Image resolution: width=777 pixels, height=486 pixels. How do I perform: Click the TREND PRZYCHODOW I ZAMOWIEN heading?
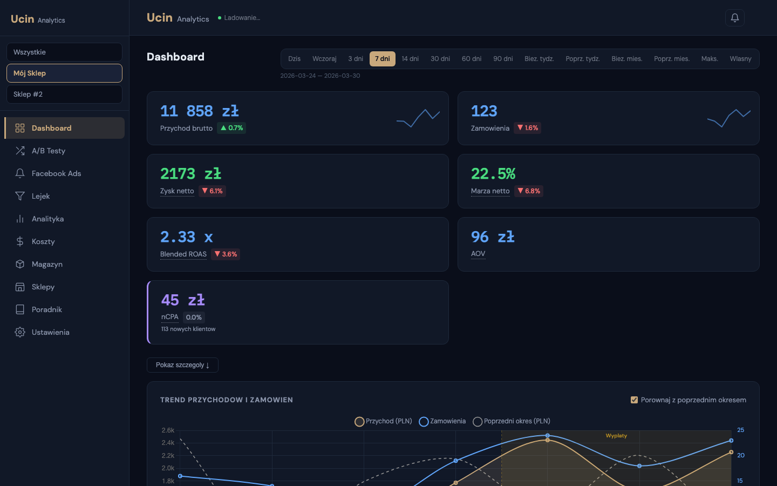point(227,400)
